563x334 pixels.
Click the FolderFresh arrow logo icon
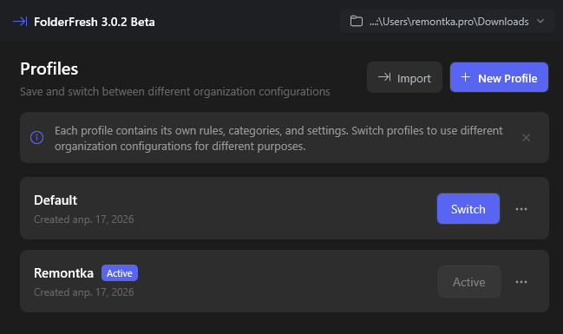pyautogui.click(x=20, y=22)
